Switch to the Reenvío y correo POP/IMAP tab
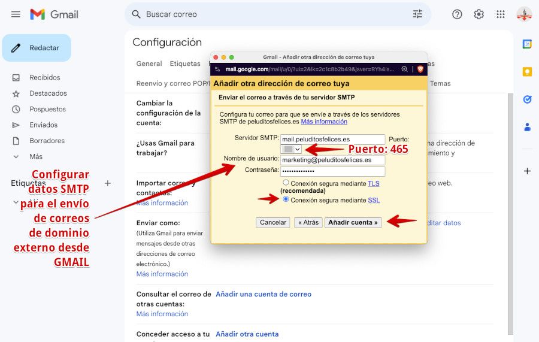This screenshot has width=539, height=342. (173, 83)
